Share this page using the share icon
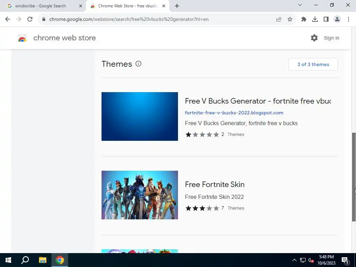 point(279,19)
